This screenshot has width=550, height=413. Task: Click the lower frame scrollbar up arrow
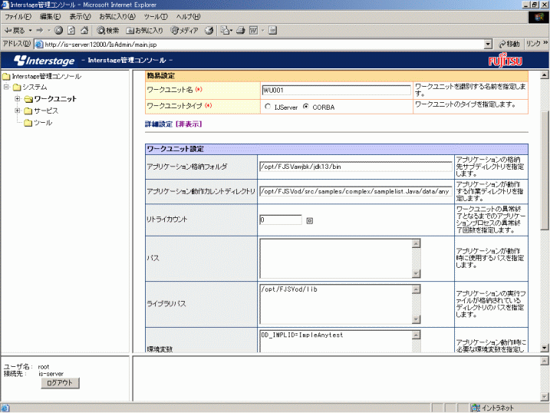coord(544,361)
